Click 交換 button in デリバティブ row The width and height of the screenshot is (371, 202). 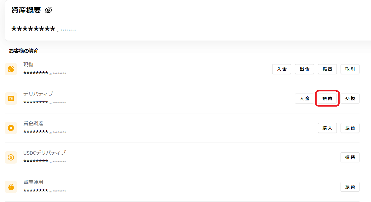[350, 99]
